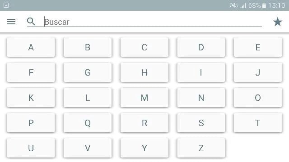Choose the letter E button
Viewport: 289px width, 162px height.
(258, 47)
